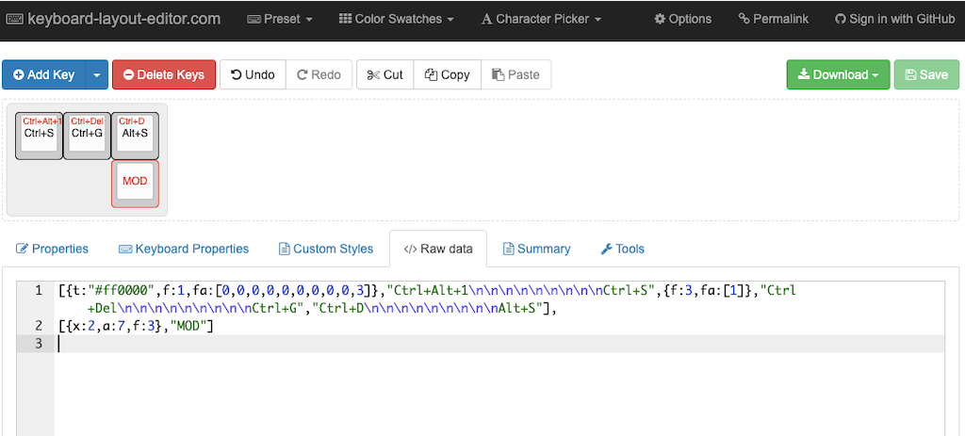
Task: Click the keyboard icon on Keyboard Properties tab
Action: [x=125, y=249]
